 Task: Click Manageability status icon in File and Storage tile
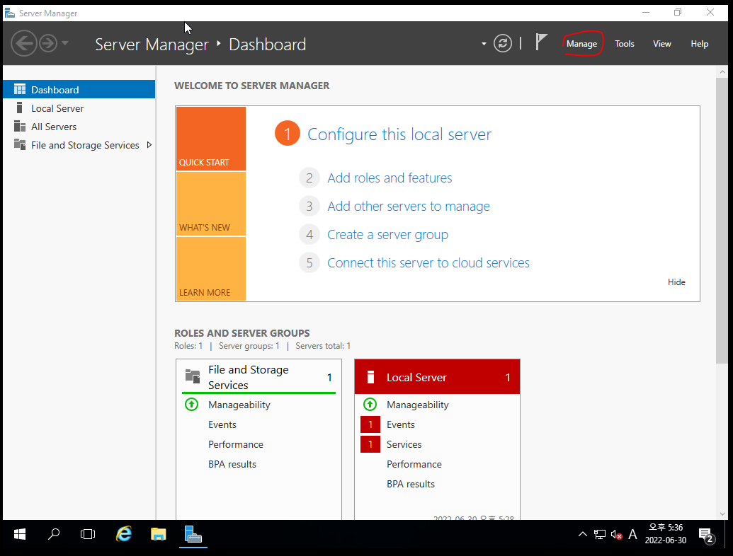(x=192, y=405)
